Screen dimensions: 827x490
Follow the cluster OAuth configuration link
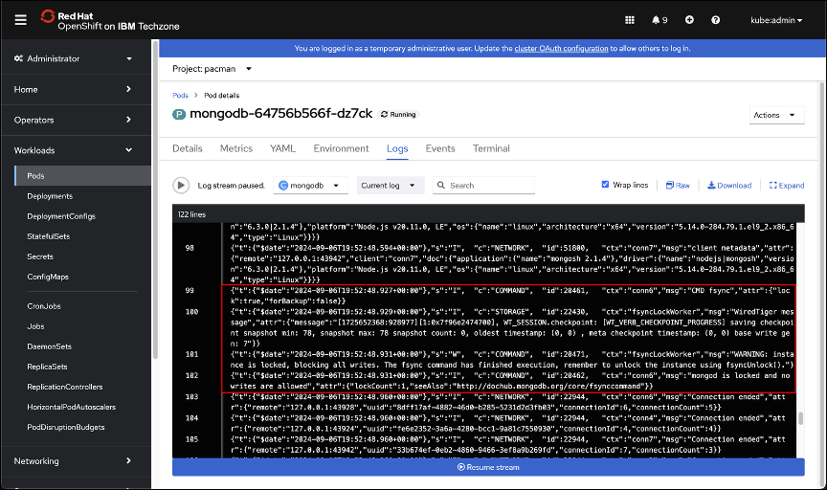[x=560, y=48]
